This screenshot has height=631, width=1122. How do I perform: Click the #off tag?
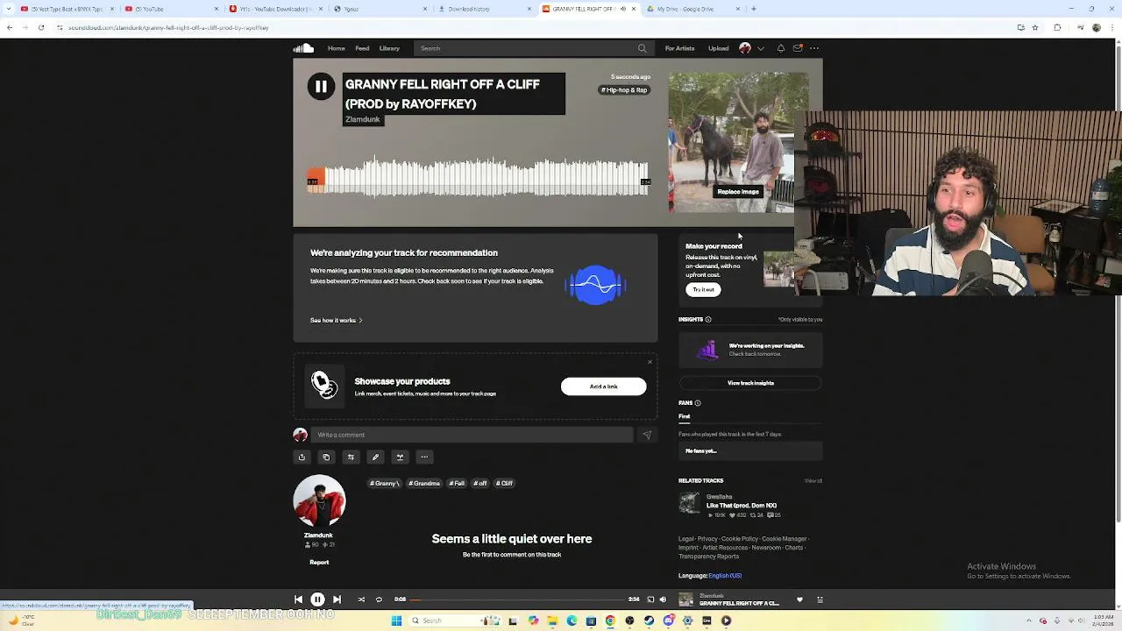pos(480,483)
